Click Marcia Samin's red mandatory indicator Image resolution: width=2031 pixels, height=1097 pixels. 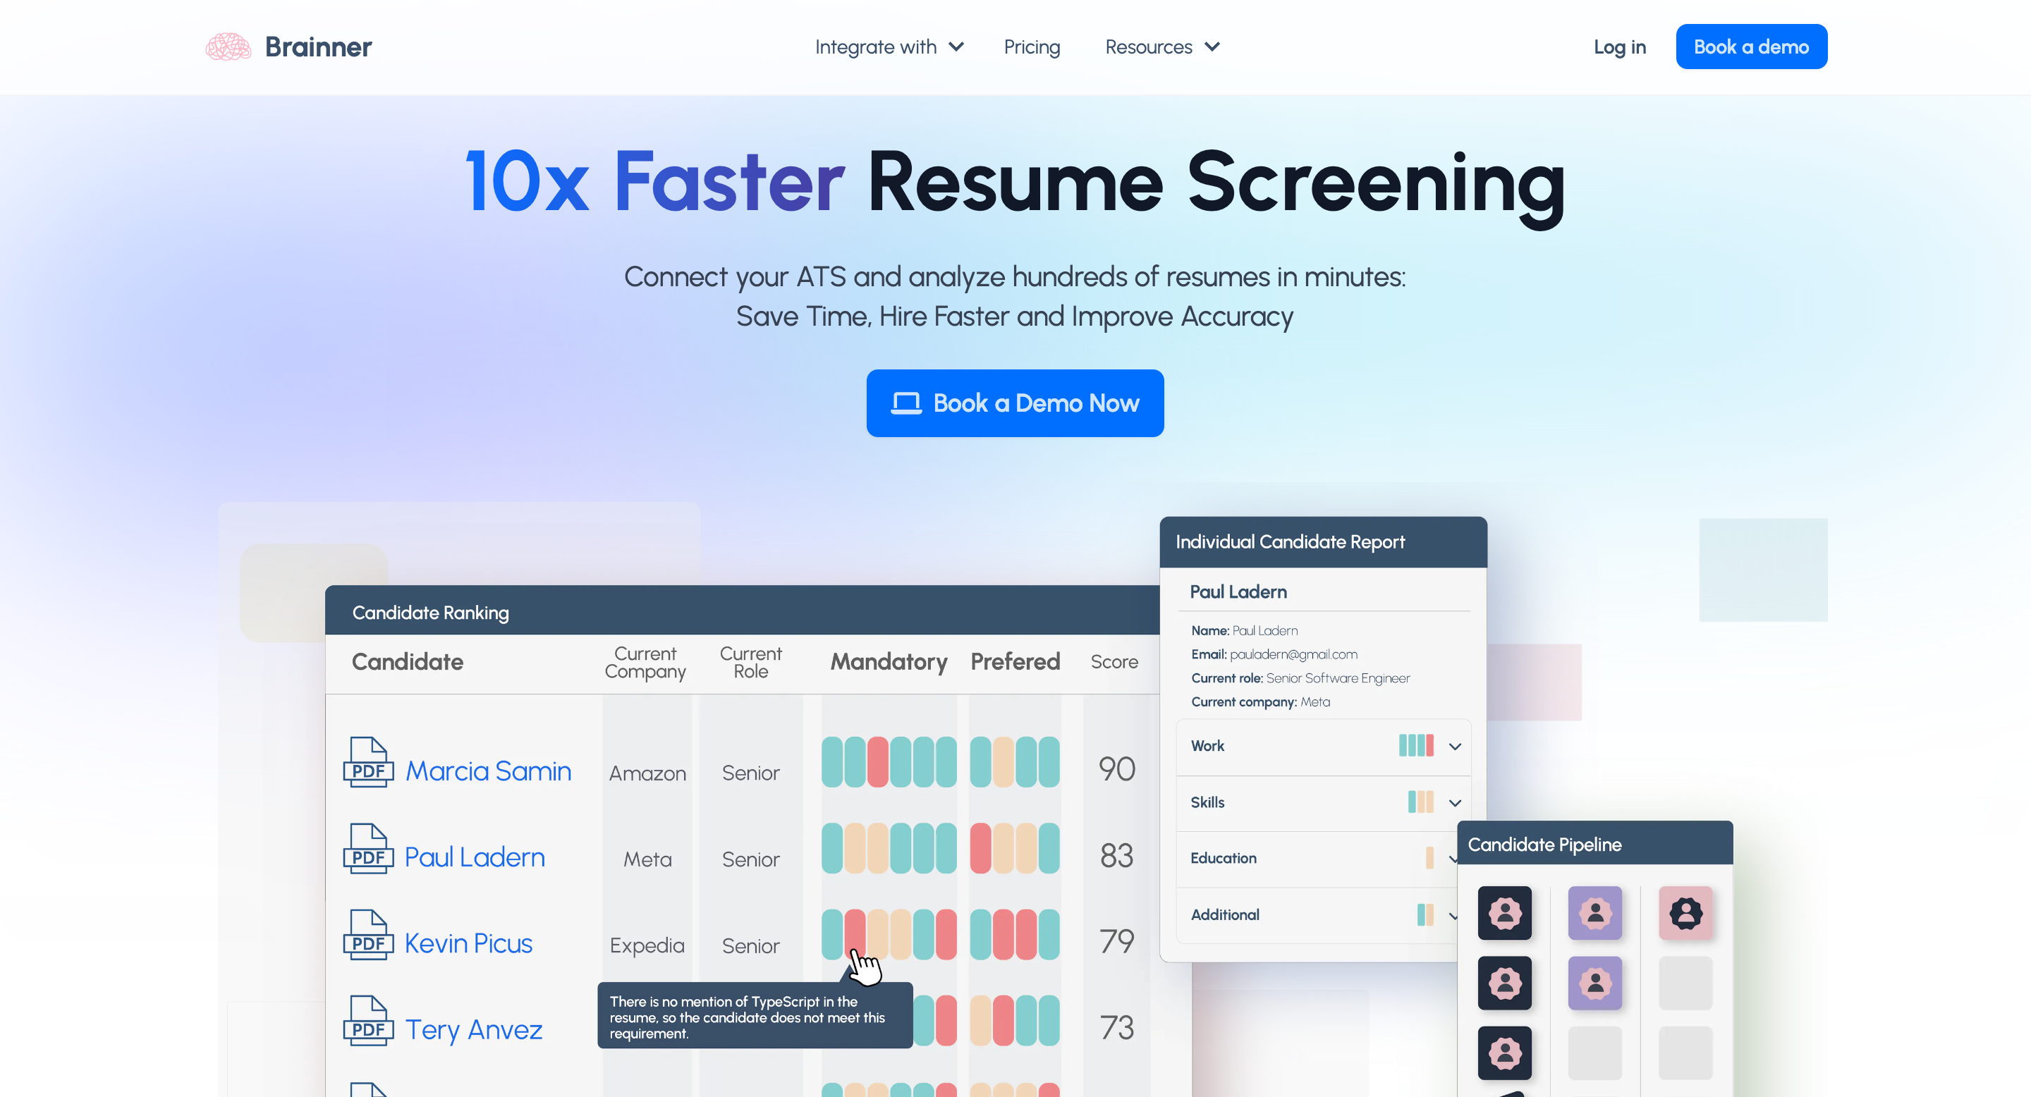click(x=877, y=762)
